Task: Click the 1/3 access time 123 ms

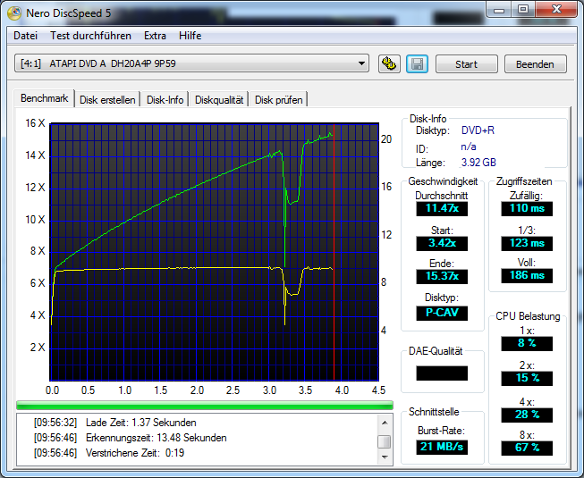Action: tap(527, 243)
